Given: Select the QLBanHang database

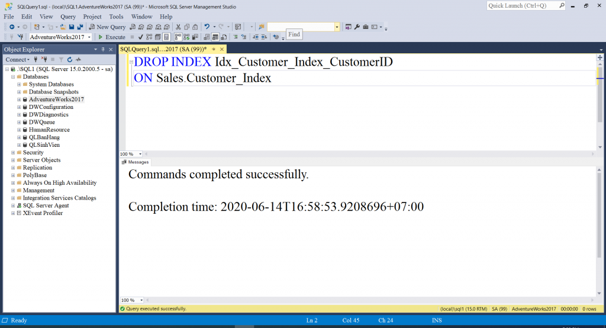Looking at the screenshot, I should point(44,137).
